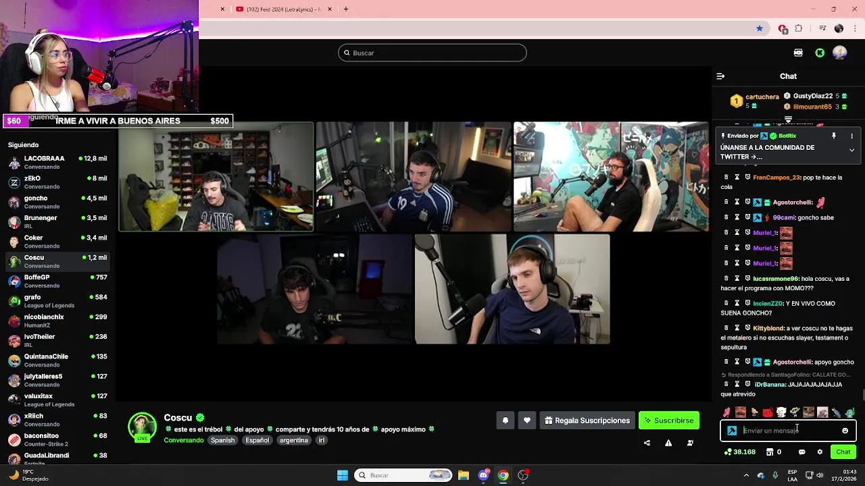Click Coscu's live avatar below the stream

click(x=142, y=428)
